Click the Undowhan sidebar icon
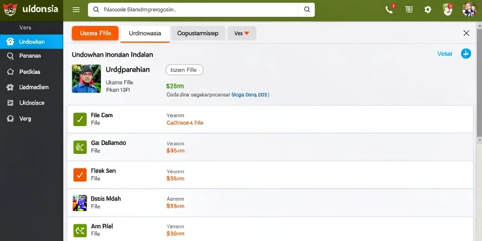Image resolution: width=482 pixels, height=241 pixels. pyautogui.click(x=10, y=42)
